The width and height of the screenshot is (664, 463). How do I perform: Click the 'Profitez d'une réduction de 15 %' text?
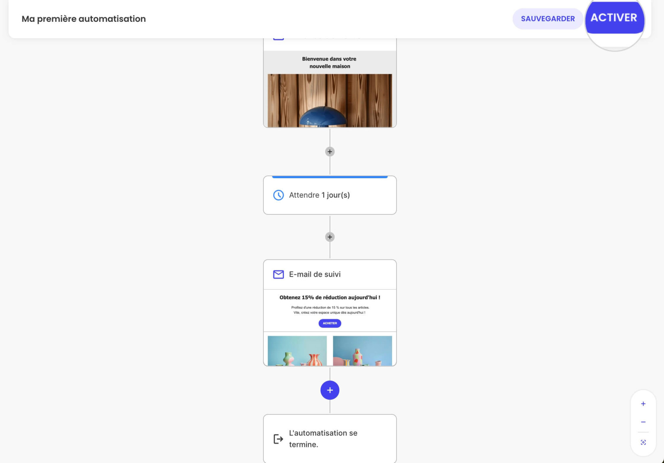(x=330, y=307)
